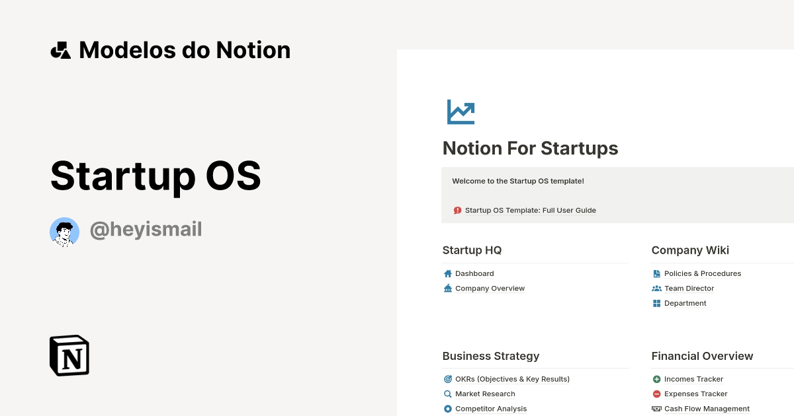Click the red minus icon beside Expenses Tracker
Viewport: 794px width, 416px height.
657,394
